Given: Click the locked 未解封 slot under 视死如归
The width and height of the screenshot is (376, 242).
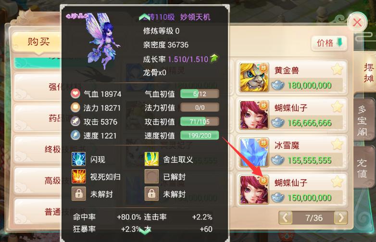Looking at the screenshot, I should click(79, 194).
